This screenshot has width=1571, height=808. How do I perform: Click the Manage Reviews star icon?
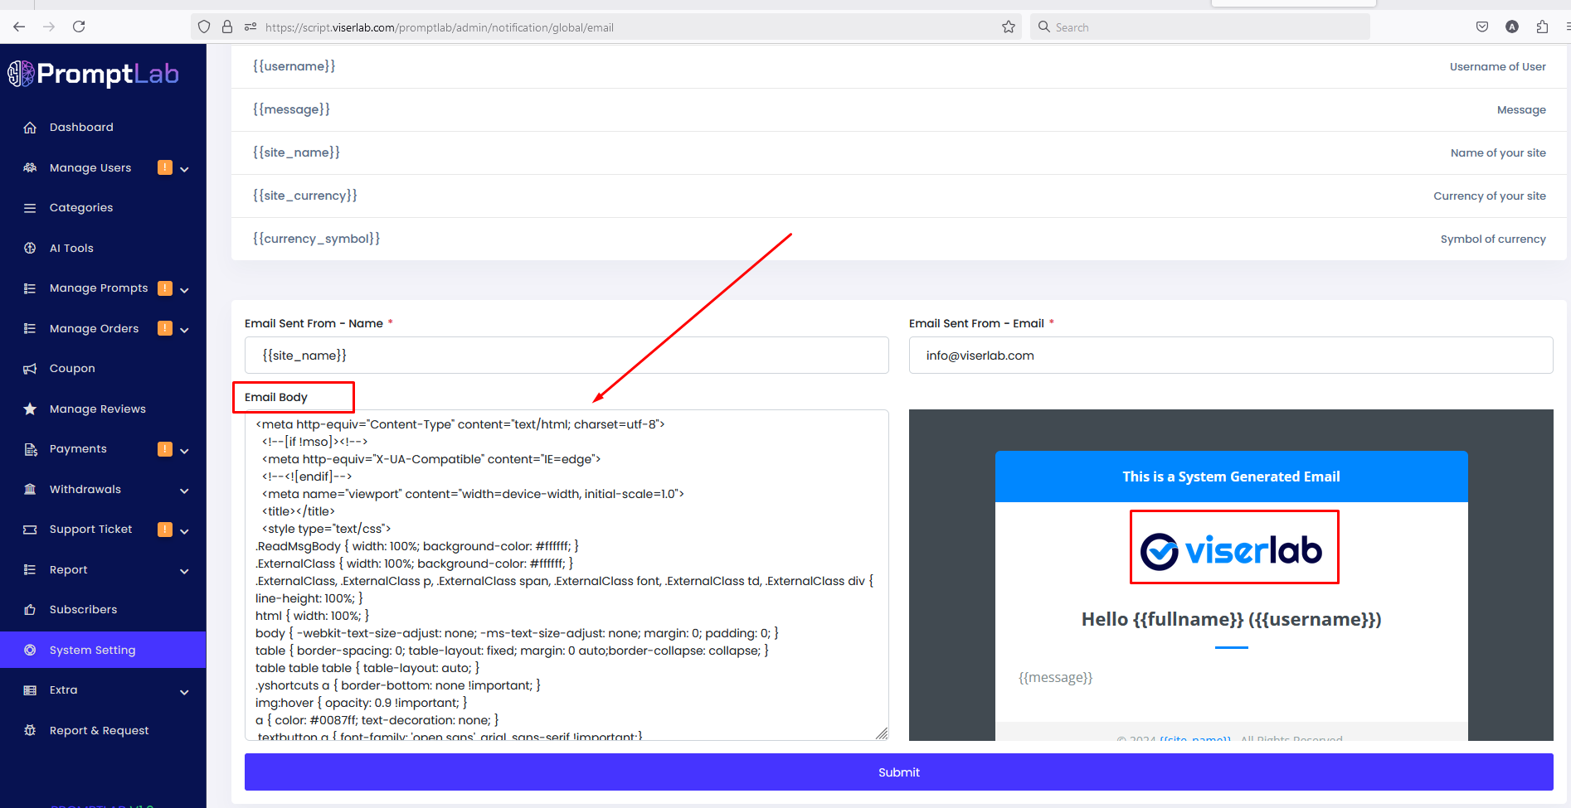pyautogui.click(x=30, y=409)
